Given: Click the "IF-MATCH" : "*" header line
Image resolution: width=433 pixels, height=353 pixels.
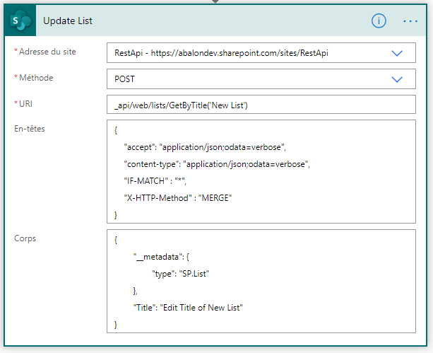Looking at the screenshot, I should point(155,181).
